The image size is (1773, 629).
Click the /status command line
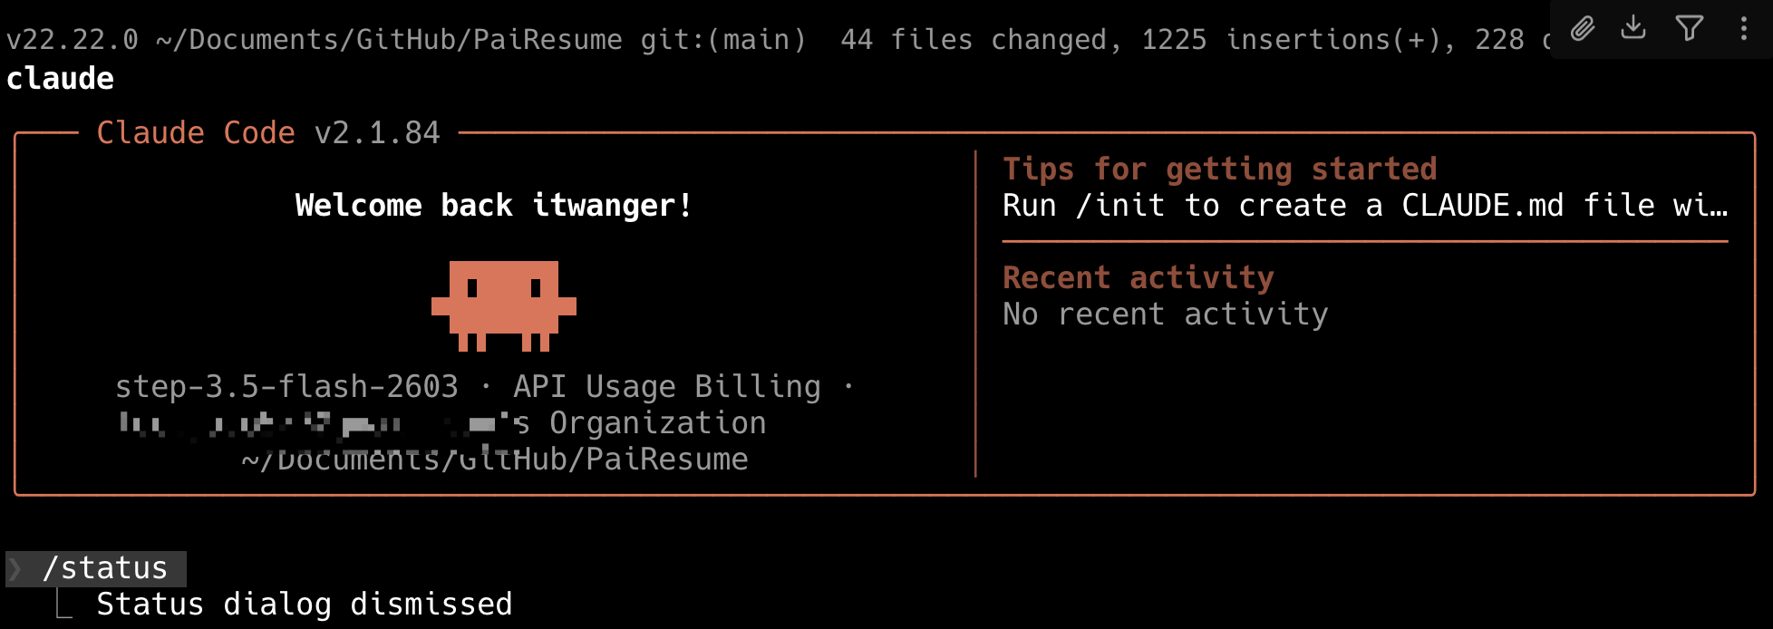pyautogui.click(x=105, y=569)
